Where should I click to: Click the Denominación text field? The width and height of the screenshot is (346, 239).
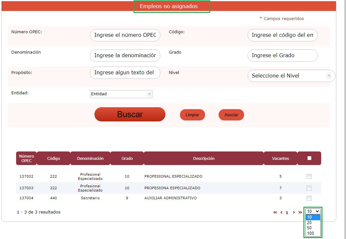[125, 56]
